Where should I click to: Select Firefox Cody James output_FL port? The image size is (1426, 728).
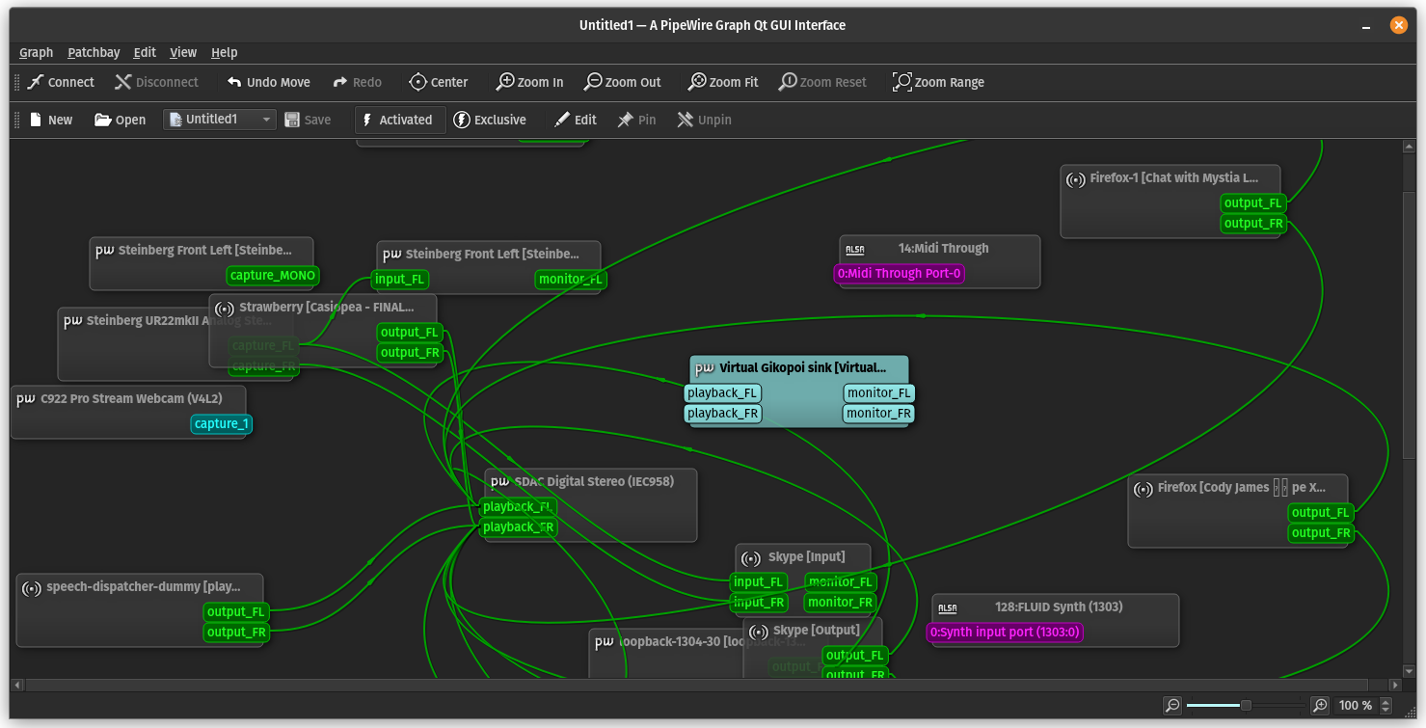(1321, 513)
